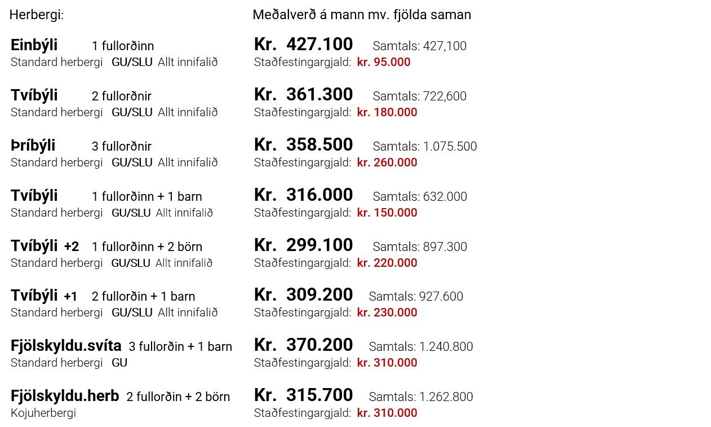
Task: Click the kr. 260.000 confirmation fee
Action: pos(387,162)
